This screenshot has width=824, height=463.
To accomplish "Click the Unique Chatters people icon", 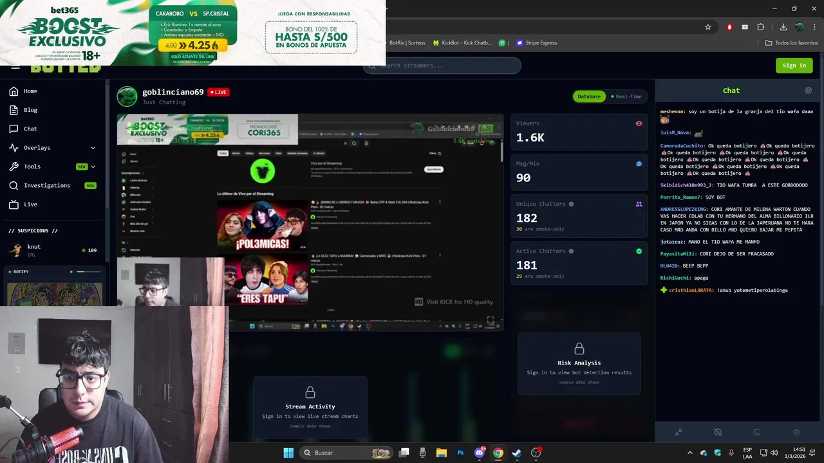I will click(x=639, y=204).
